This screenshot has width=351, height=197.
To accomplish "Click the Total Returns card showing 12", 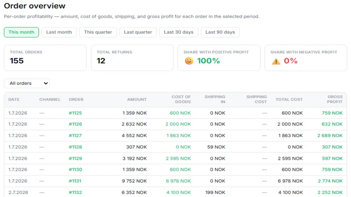I will tap(132, 58).
